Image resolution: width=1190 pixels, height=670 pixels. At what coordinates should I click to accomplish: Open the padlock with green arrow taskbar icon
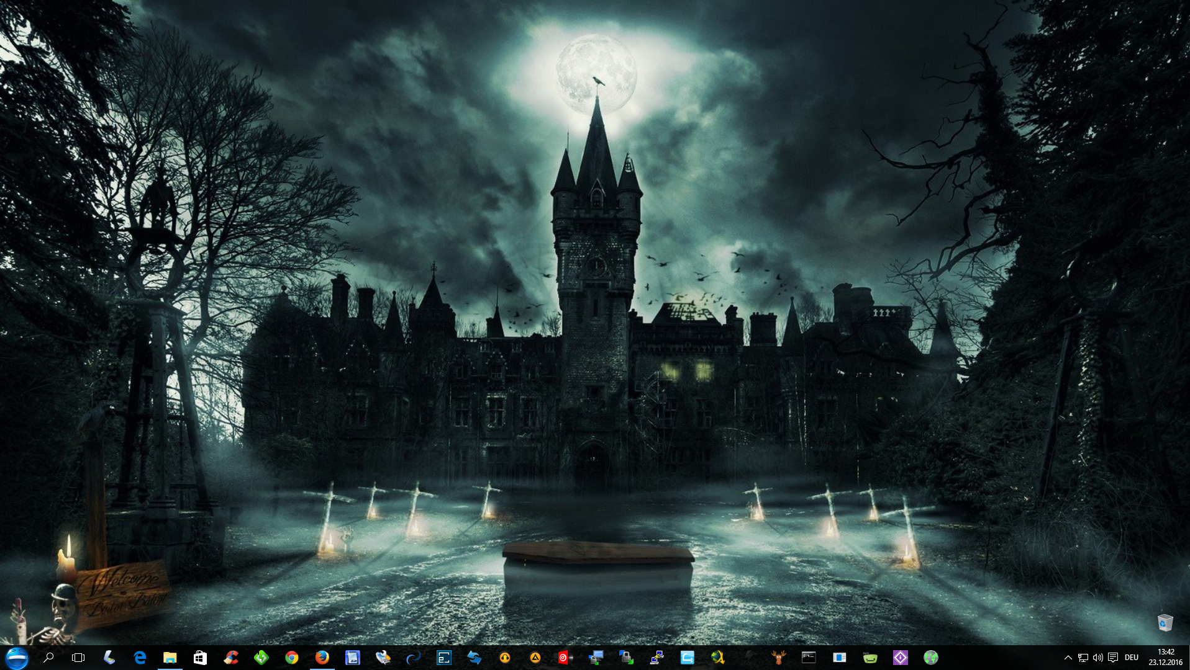click(x=626, y=658)
